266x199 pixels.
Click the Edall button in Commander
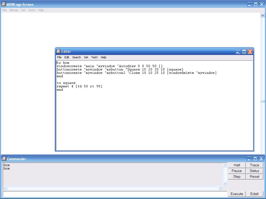(255, 194)
